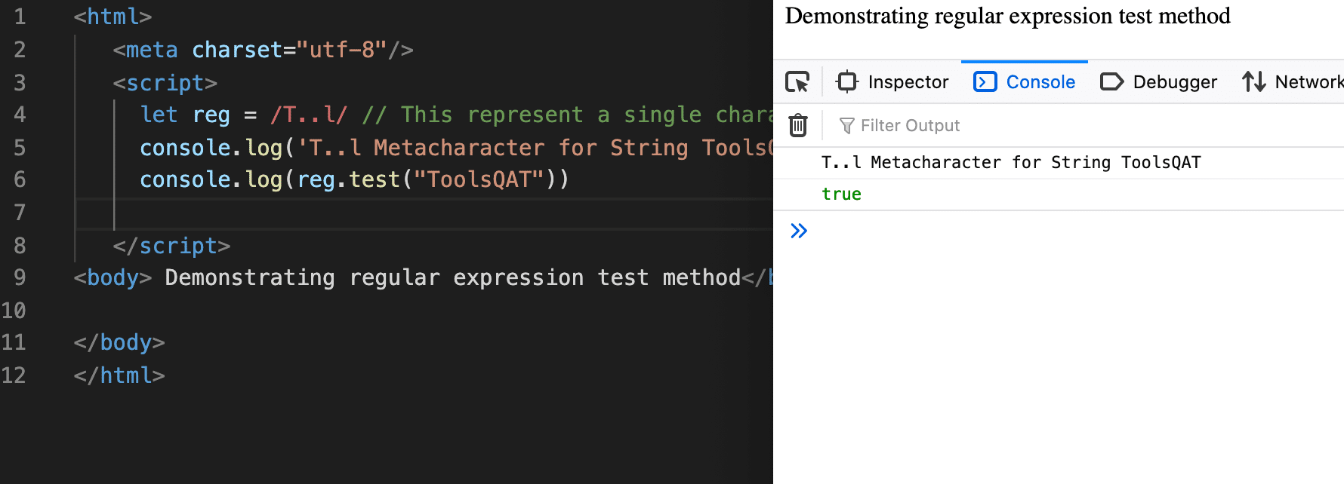Open the Debugger tab

1158,81
